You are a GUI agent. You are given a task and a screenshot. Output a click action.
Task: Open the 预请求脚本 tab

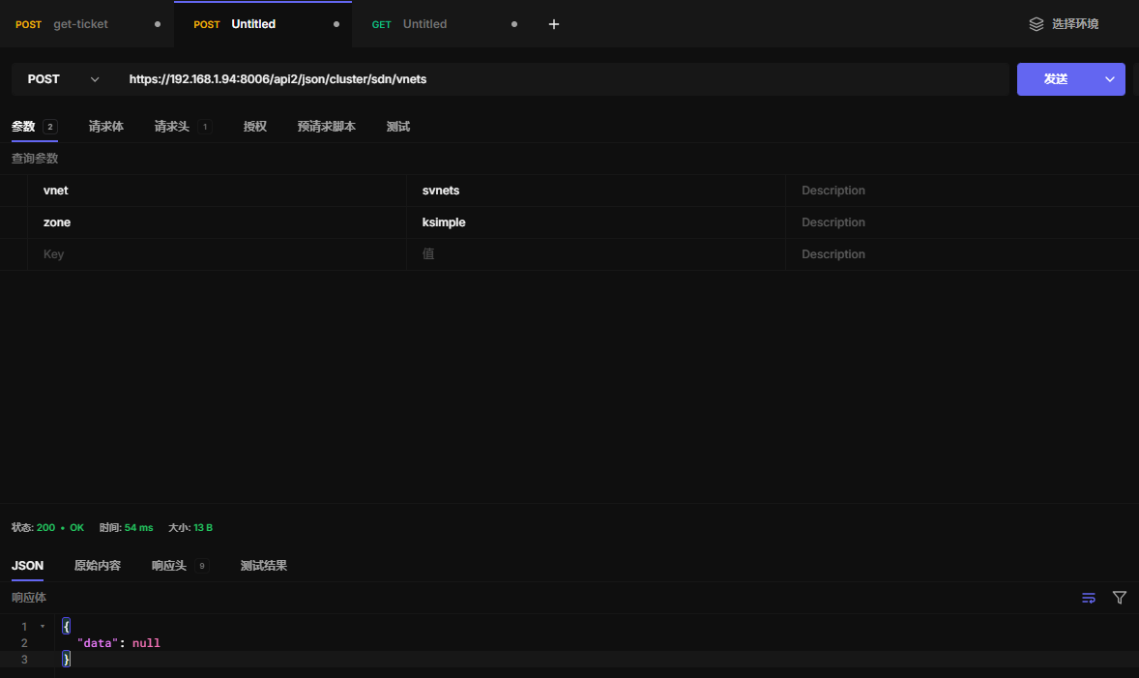[x=327, y=127]
